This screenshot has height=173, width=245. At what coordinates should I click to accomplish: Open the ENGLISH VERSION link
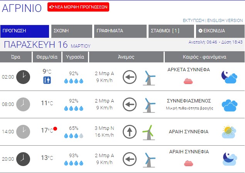click(x=225, y=20)
